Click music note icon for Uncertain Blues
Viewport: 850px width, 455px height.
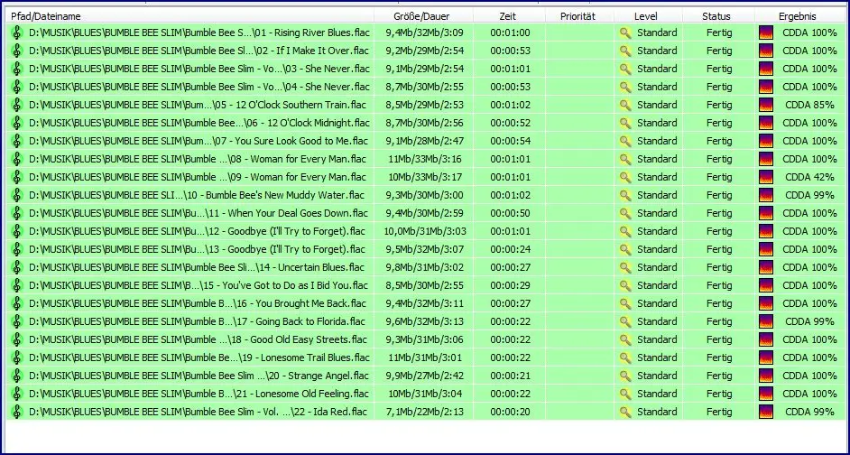tap(17, 267)
